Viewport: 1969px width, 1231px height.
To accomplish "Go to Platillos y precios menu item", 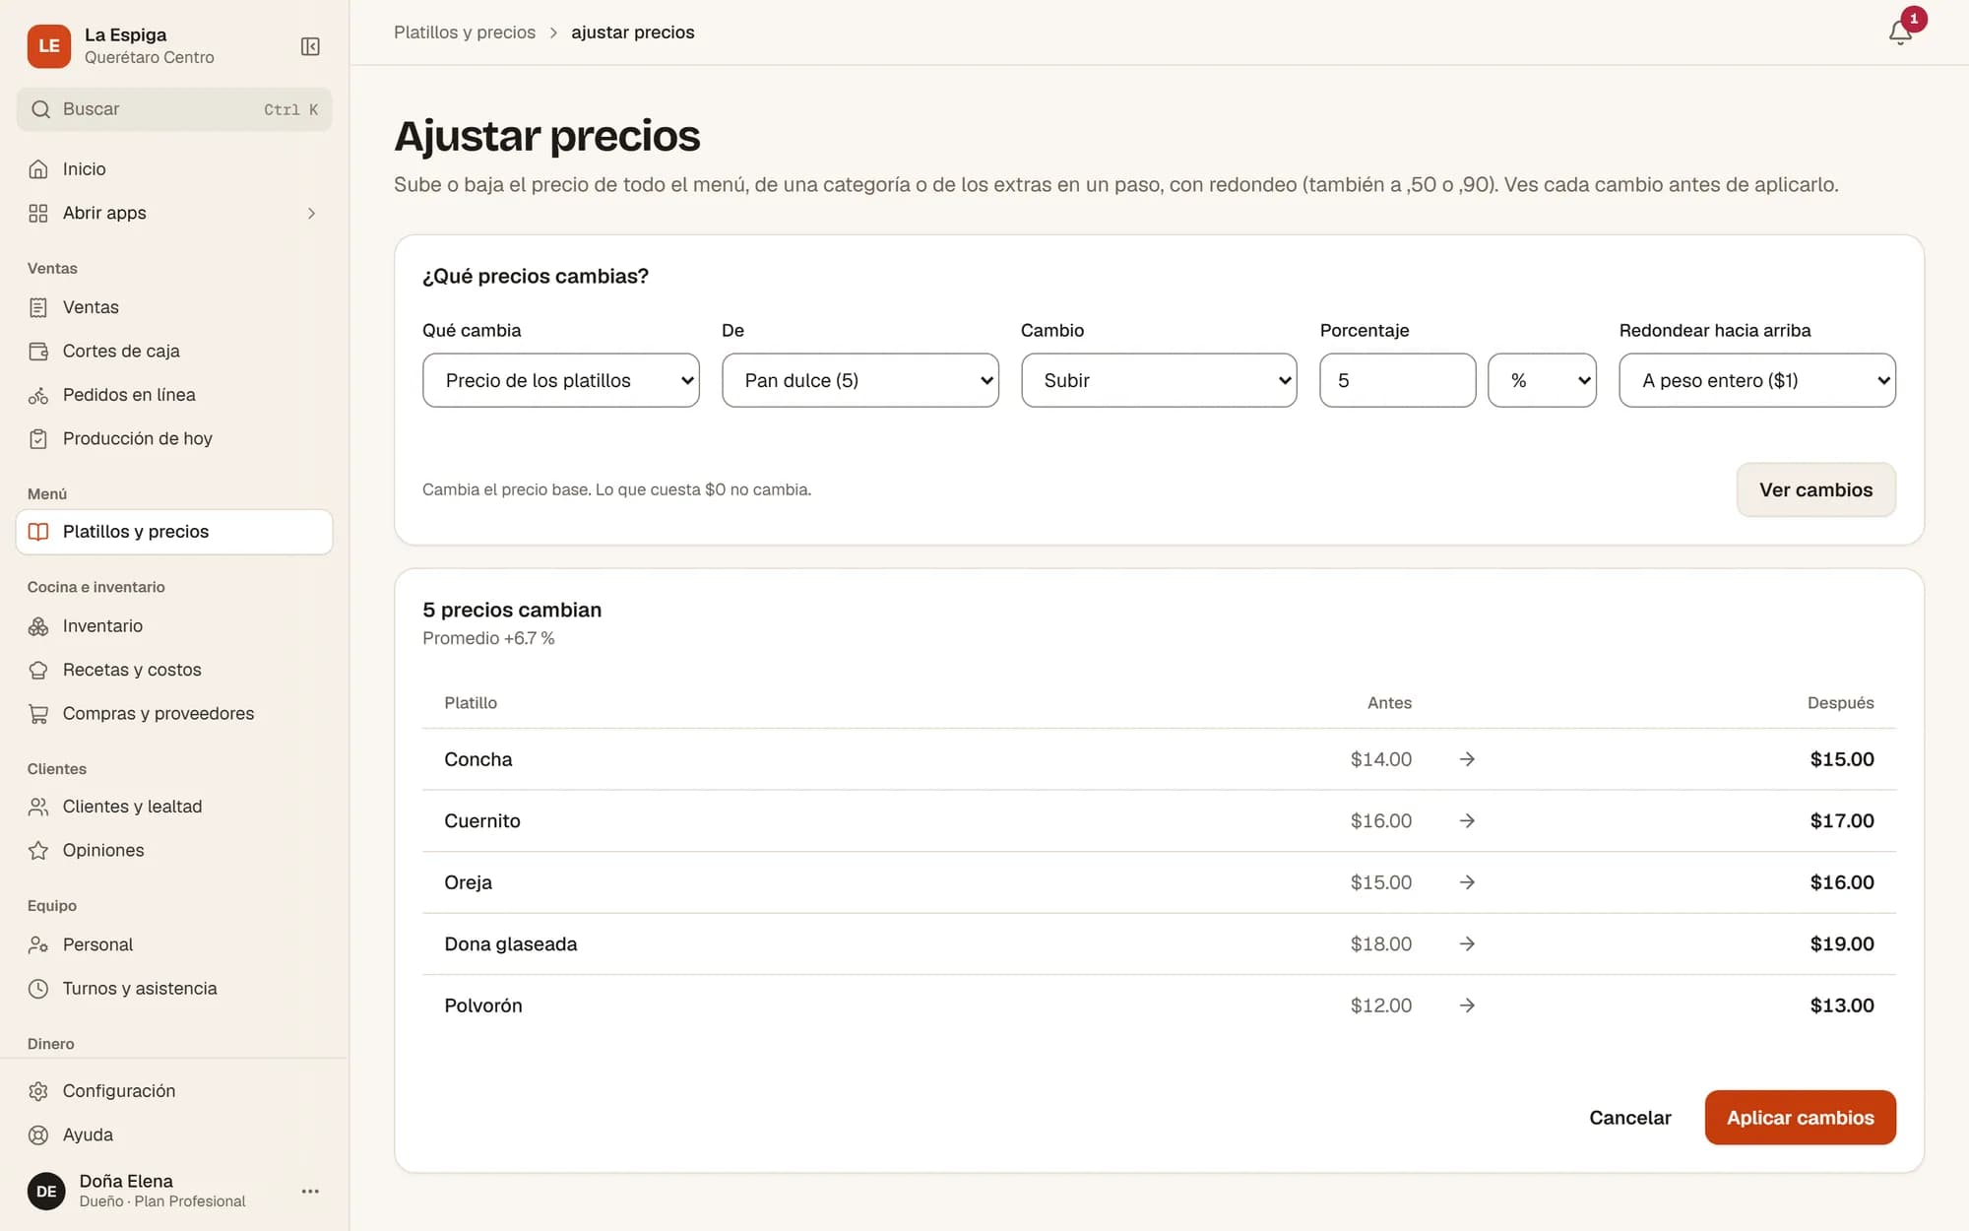I will pos(174,532).
